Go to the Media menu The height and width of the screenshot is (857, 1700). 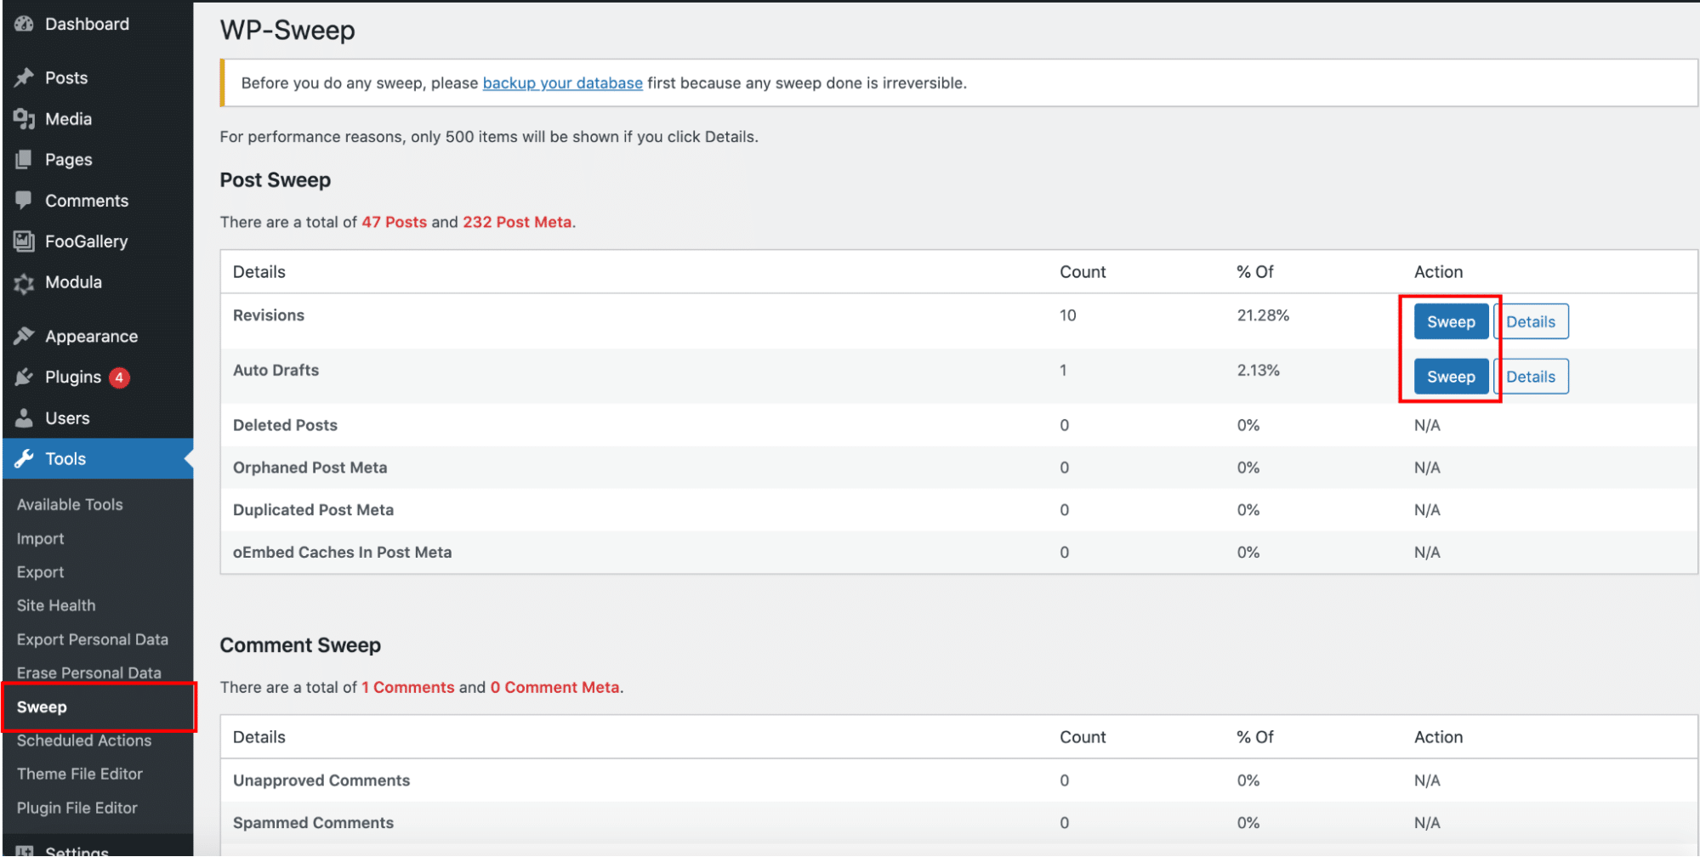97,119
